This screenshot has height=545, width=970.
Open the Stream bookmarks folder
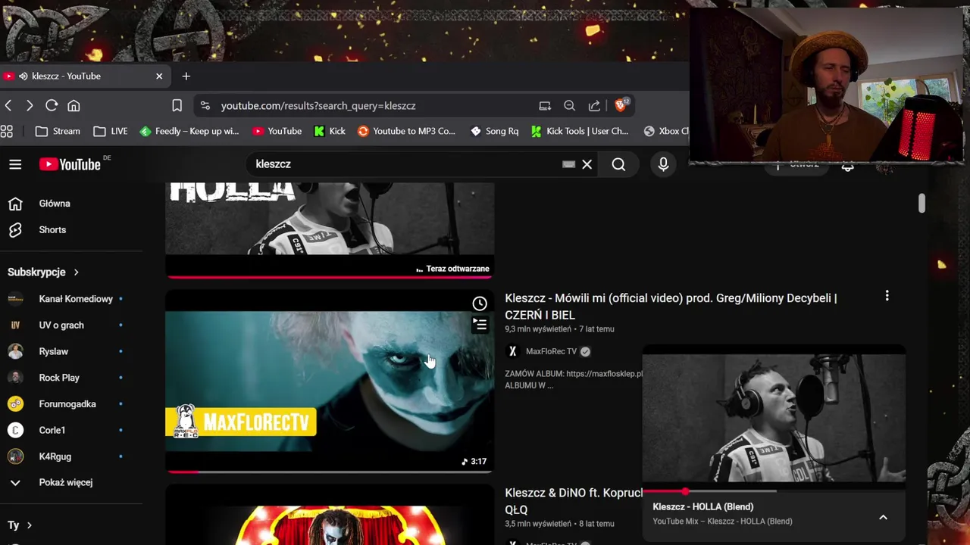(58, 131)
